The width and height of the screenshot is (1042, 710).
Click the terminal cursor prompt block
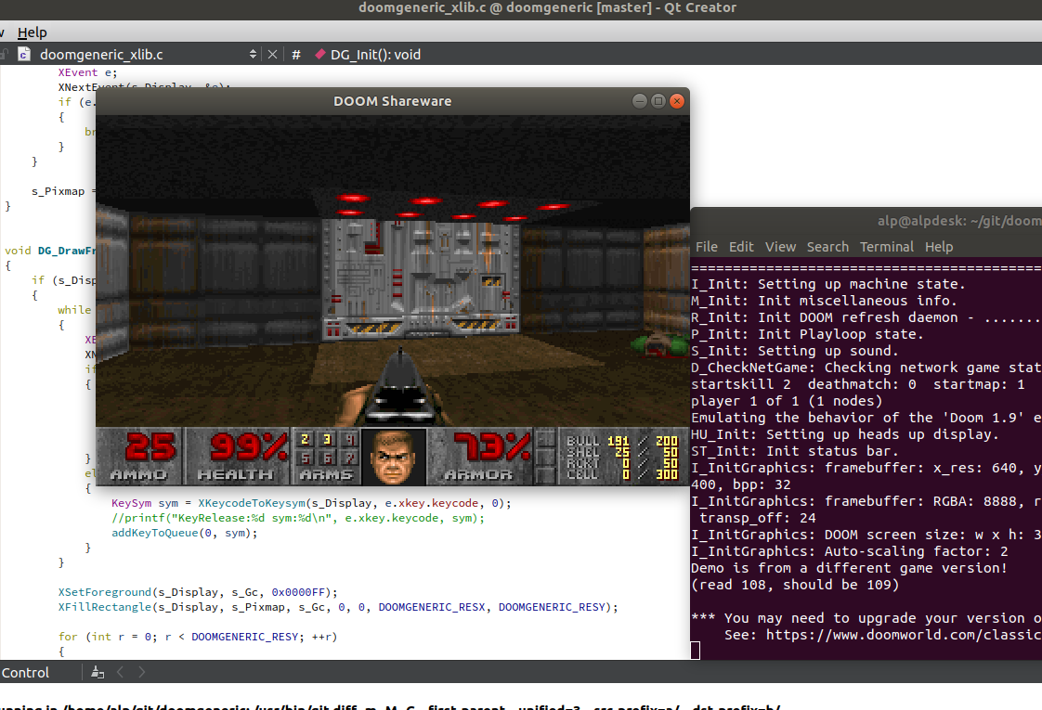(x=695, y=651)
